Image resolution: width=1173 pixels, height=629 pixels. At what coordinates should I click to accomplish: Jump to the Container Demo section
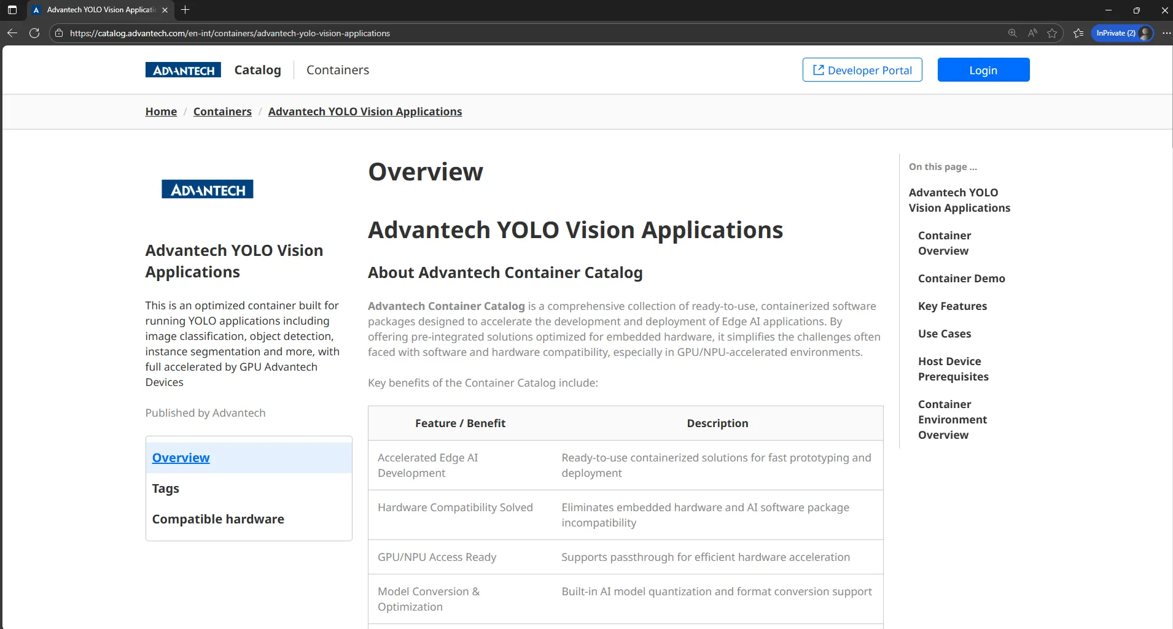tap(961, 279)
